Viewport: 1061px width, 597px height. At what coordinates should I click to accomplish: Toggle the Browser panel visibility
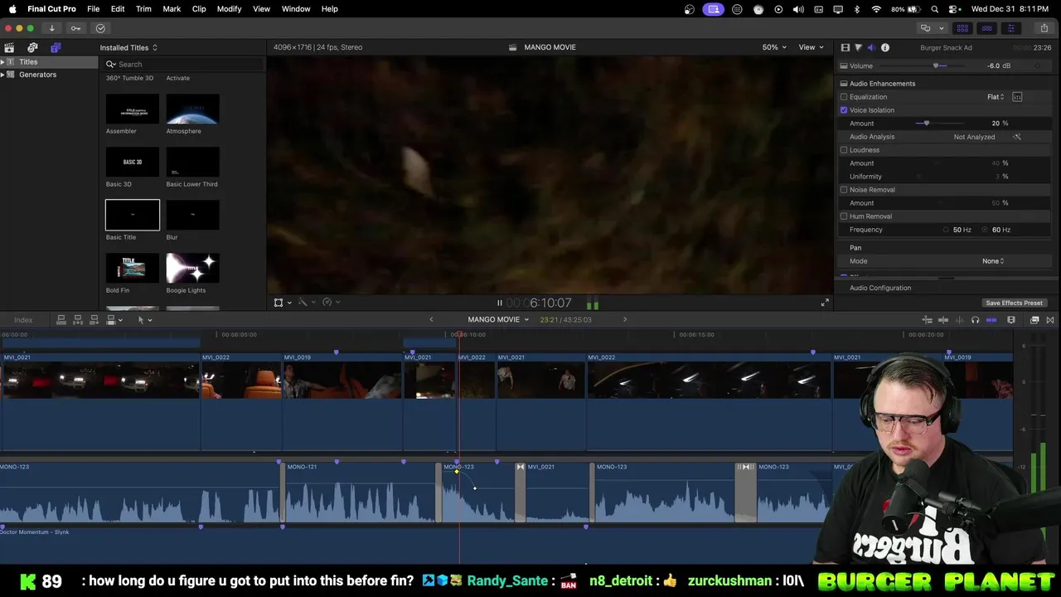[x=962, y=28]
